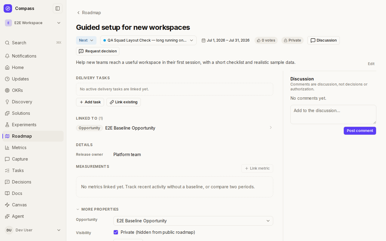Open the Experiments flask icon
The width and height of the screenshot is (386, 241).
coord(7,125)
